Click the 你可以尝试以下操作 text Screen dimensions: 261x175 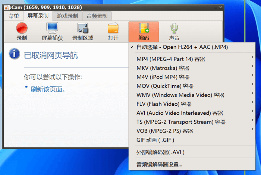pos(53,77)
